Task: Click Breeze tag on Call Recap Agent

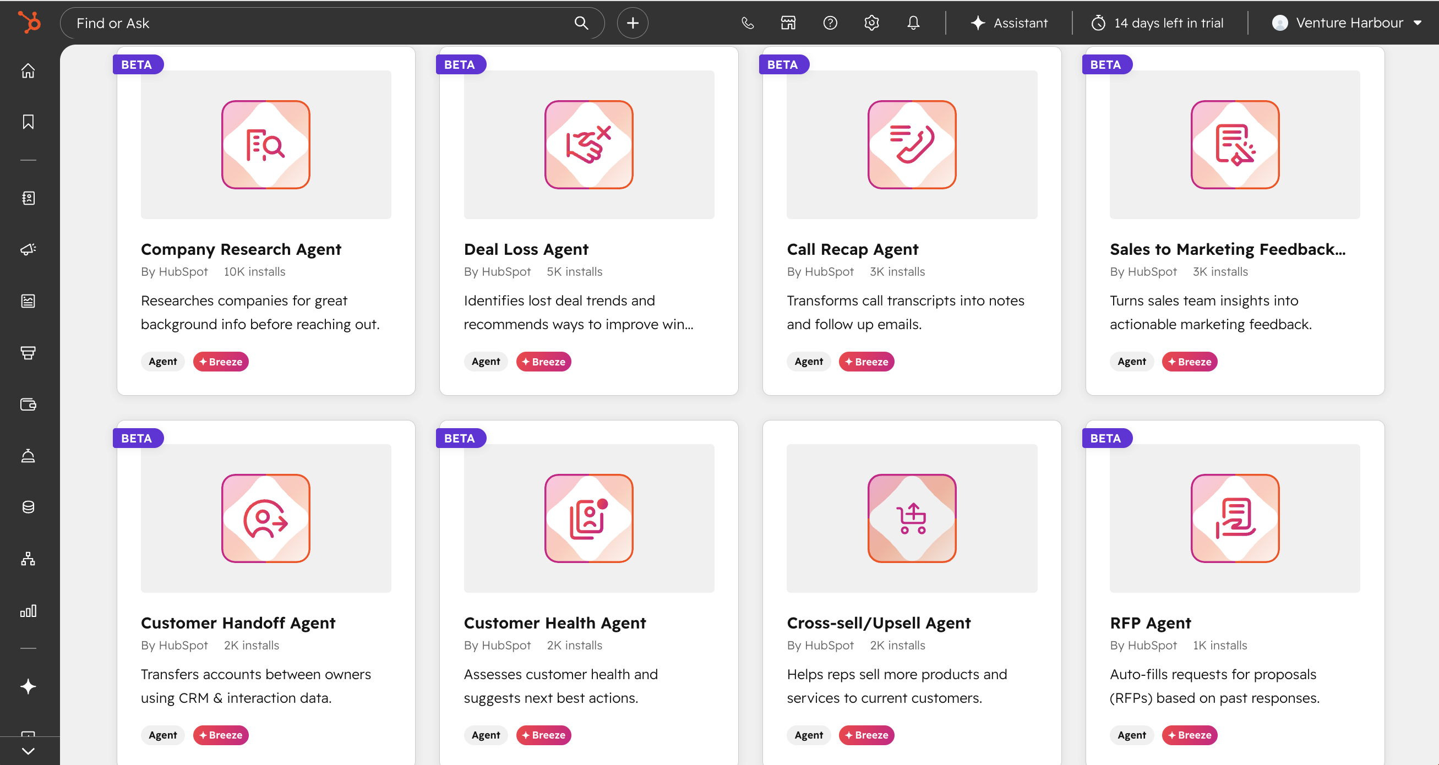Action: coord(866,361)
